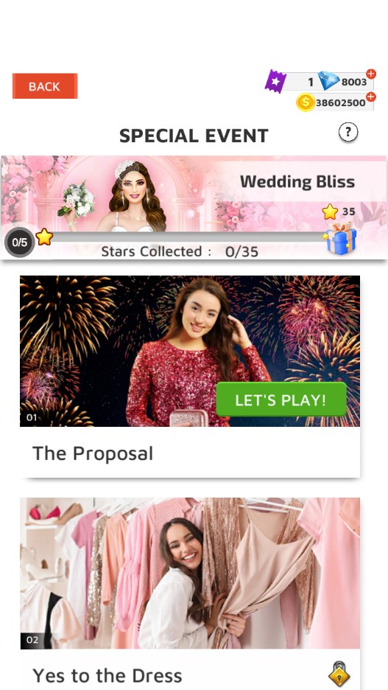The image size is (388, 690).
Task: Tap the gold dollar coin icon
Action: click(x=306, y=102)
